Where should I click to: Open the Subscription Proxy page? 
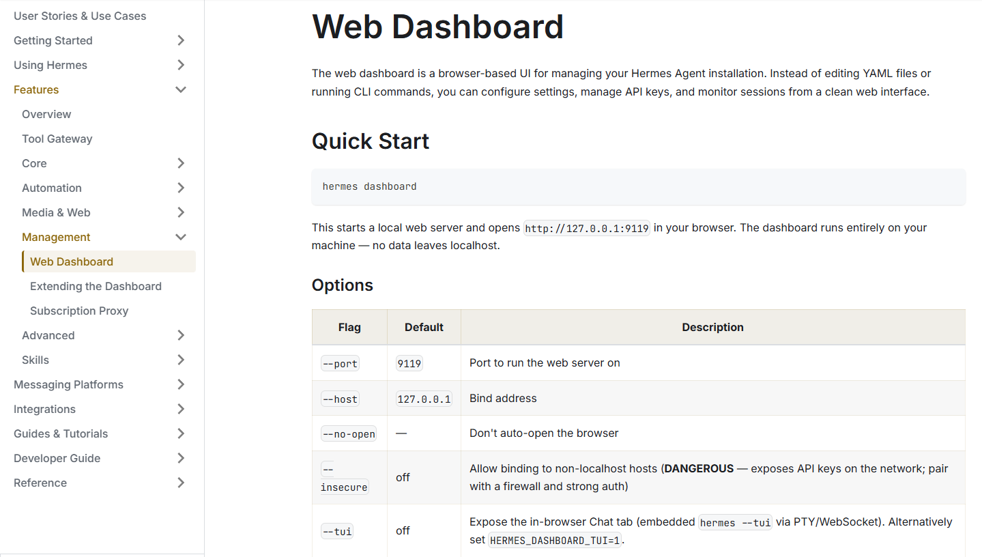(x=79, y=311)
